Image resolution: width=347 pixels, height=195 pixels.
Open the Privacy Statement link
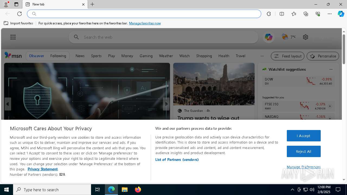[43, 169]
